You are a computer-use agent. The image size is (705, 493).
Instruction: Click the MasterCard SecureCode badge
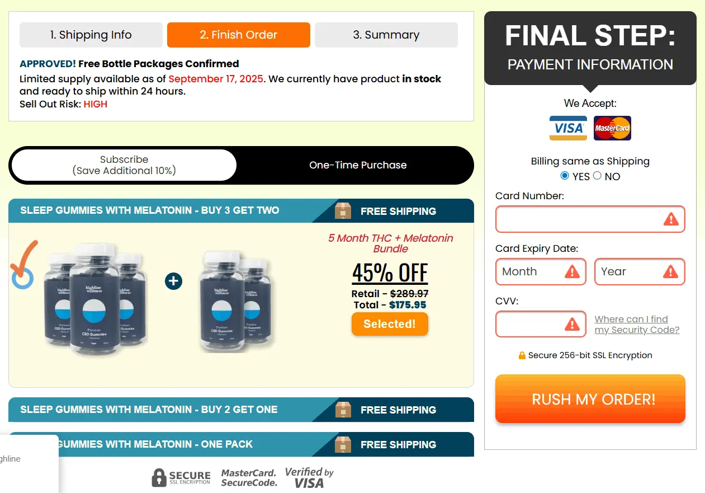249,477
